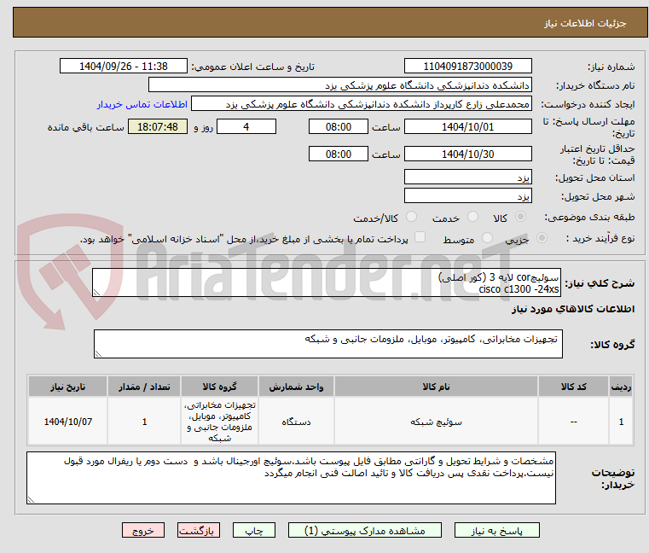The width and height of the screenshot is (649, 553).
Task: Click the سوئیچ شبکه item name cell
Action: click(436, 422)
